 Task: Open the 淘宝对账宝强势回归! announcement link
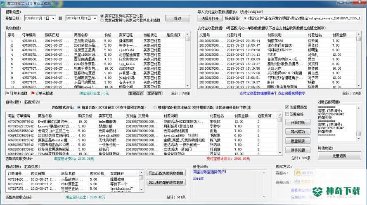click(209, 172)
